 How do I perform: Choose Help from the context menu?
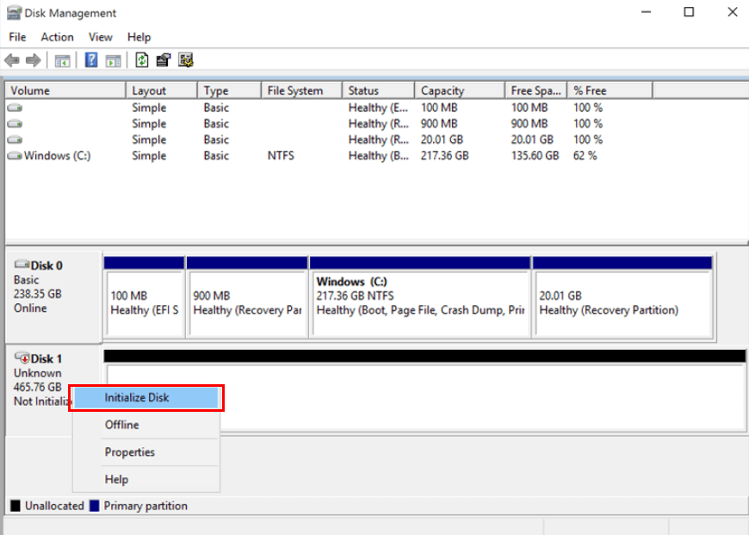pos(146,480)
